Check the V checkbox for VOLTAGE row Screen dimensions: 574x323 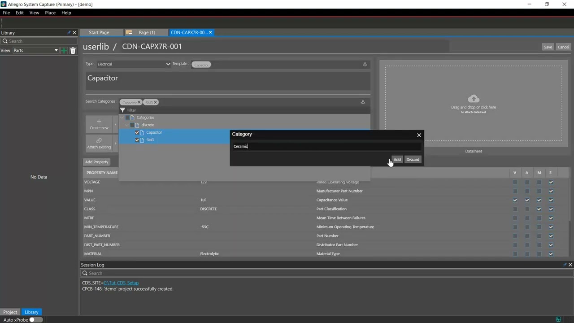515,182
